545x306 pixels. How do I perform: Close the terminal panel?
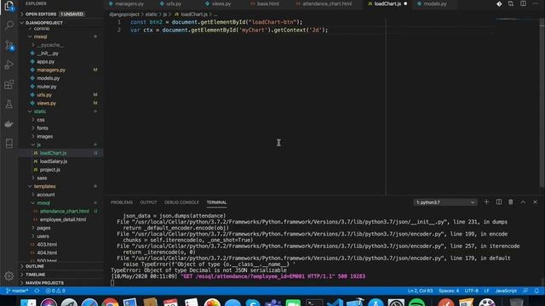coord(535,202)
